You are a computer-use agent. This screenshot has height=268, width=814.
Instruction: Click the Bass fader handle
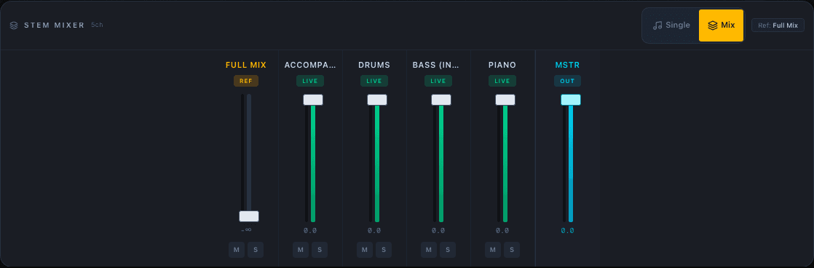[440, 100]
